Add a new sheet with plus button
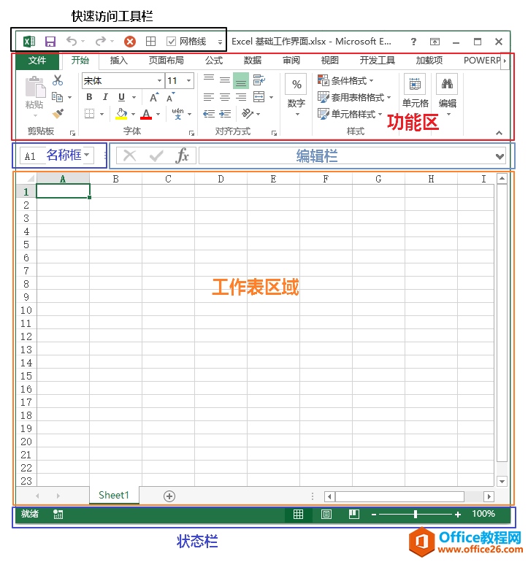The width and height of the screenshot is (528, 562). click(x=169, y=496)
